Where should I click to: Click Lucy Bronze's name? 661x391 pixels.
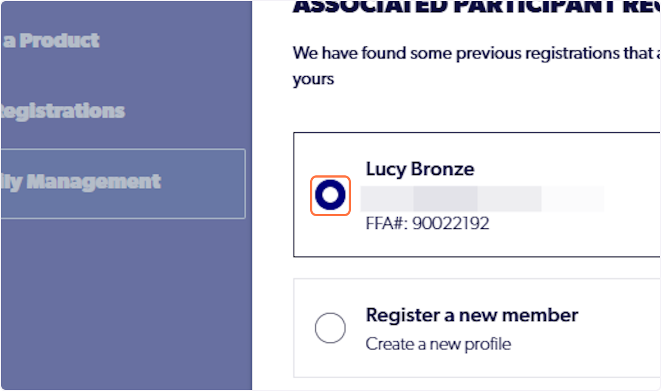(420, 169)
